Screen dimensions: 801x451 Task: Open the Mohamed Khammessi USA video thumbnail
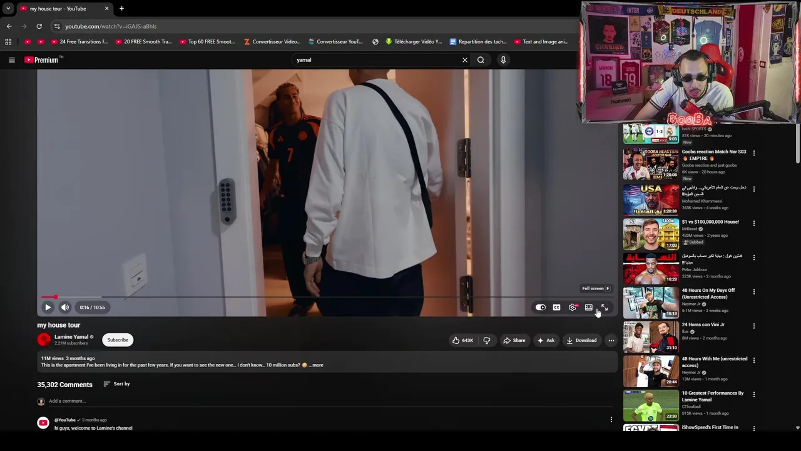coord(651,200)
